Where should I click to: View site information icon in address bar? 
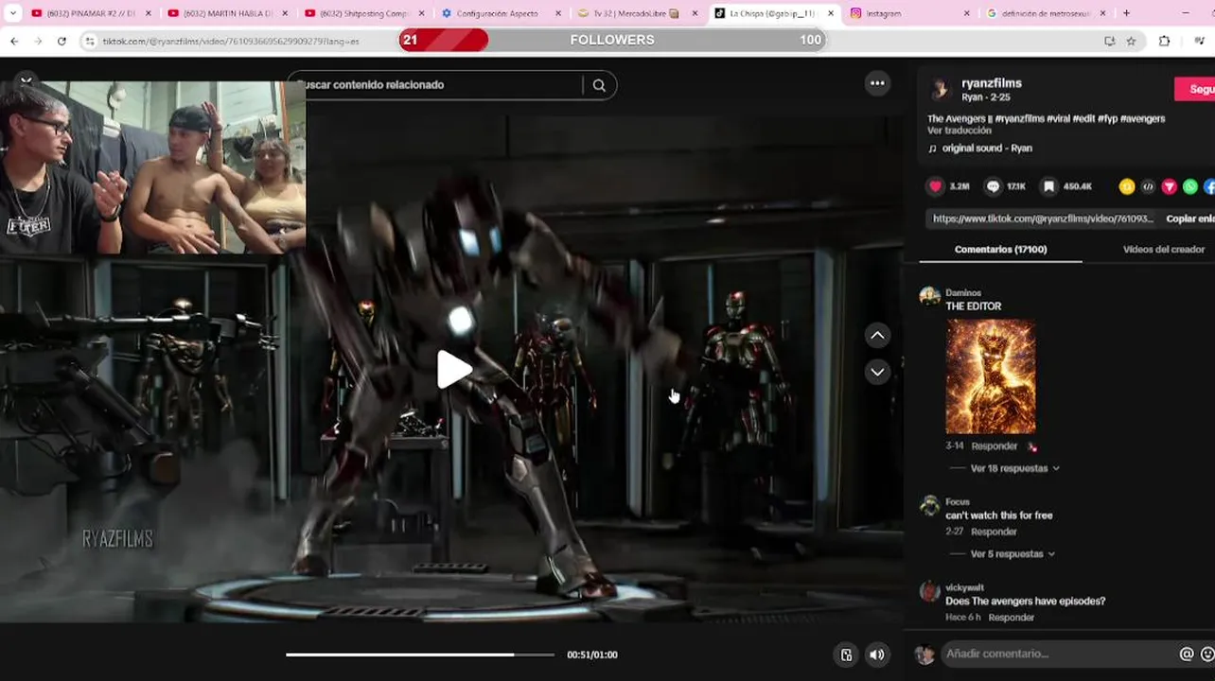(90, 41)
